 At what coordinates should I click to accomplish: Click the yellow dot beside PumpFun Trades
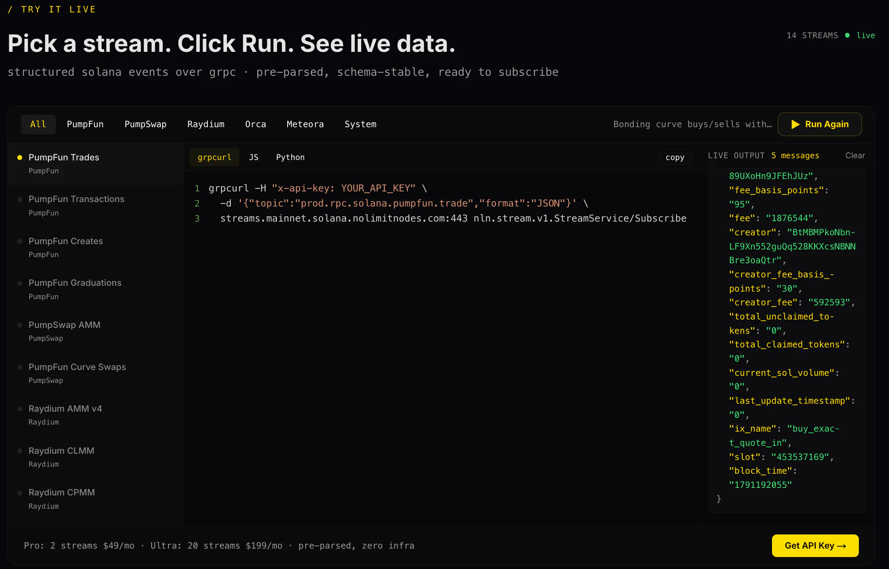pos(19,157)
